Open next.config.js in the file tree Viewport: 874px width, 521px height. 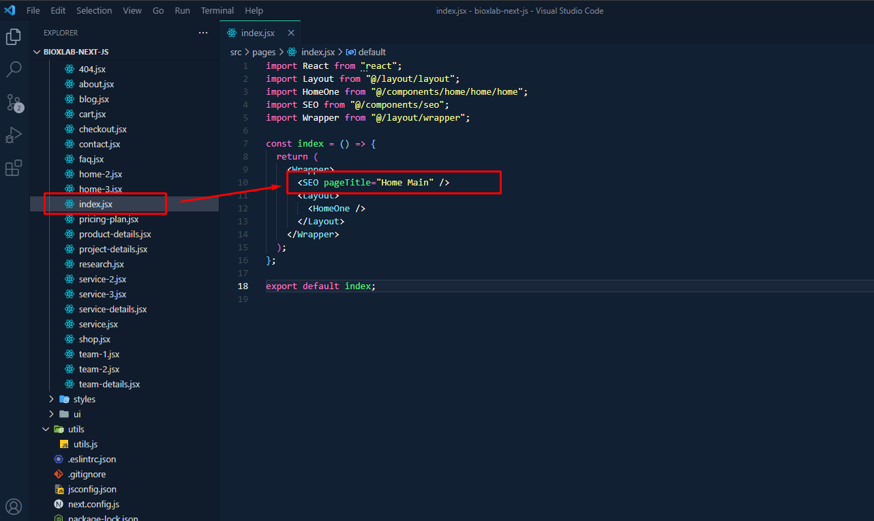tap(93, 504)
